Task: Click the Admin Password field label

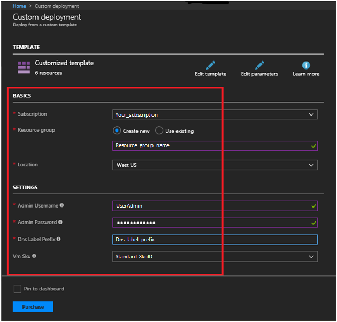Action: (37, 222)
